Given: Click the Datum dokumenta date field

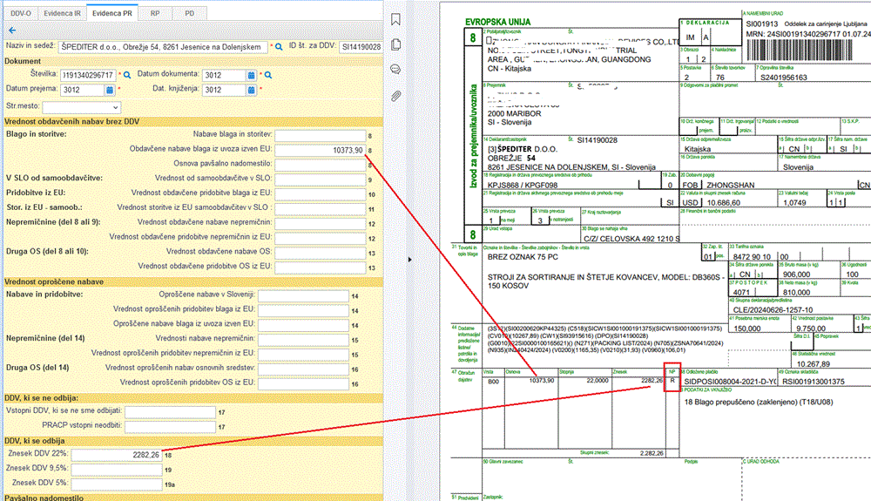Looking at the screenshot, I should (225, 75).
